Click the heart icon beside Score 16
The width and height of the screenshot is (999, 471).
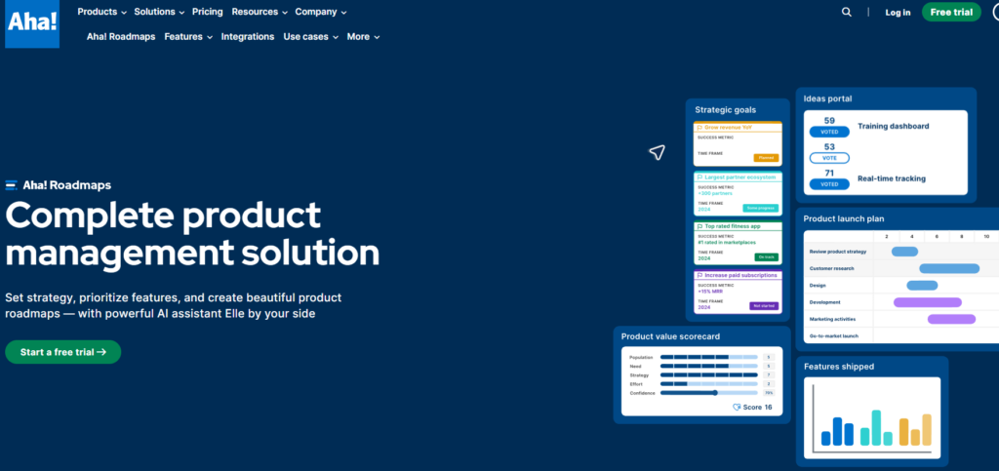pos(737,407)
